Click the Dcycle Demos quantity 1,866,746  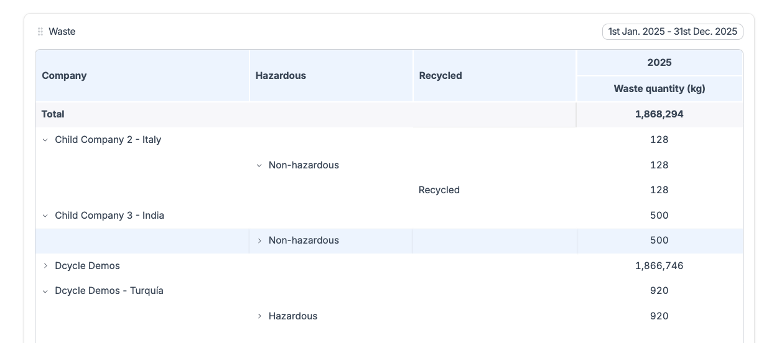659,266
